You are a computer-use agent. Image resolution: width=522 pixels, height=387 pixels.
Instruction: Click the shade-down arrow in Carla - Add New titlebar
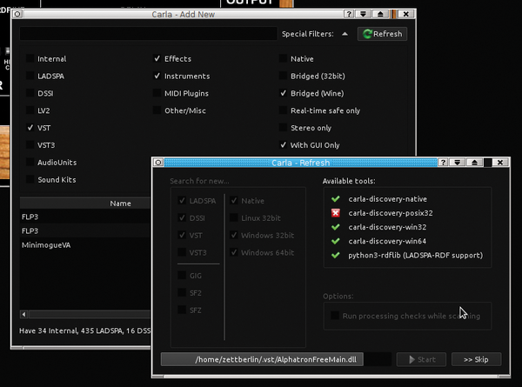coord(363,14)
